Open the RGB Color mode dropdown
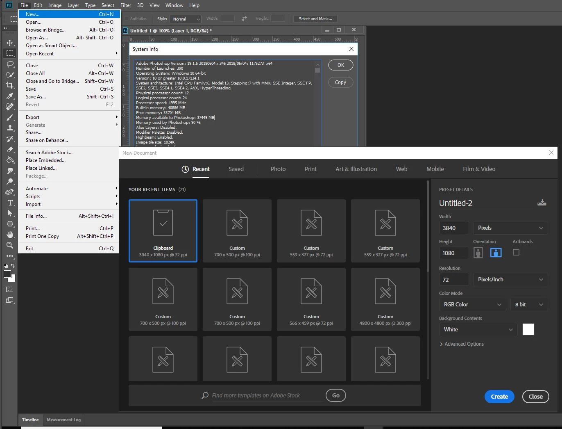This screenshot has width=562, height=429. (473, 304)
